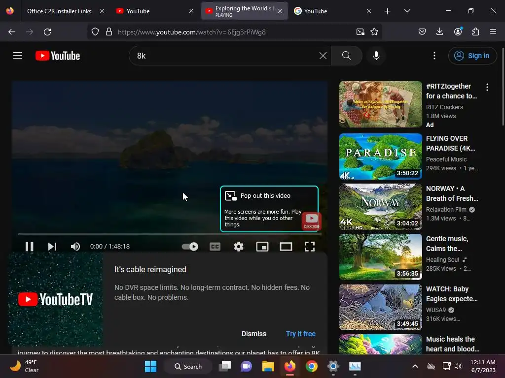
Task: Open video player settings gear
Action: pos(239,247)
